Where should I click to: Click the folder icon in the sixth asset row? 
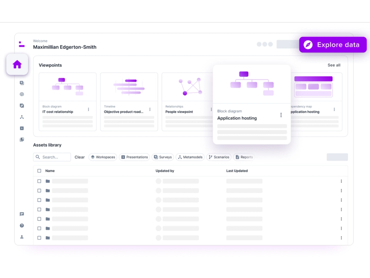(48, 229)
